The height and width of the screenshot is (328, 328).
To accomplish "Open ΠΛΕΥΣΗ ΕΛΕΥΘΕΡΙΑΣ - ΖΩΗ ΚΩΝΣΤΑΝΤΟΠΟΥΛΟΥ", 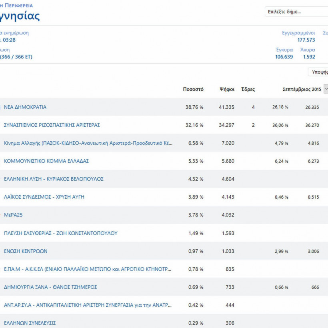I will (61, 233).
